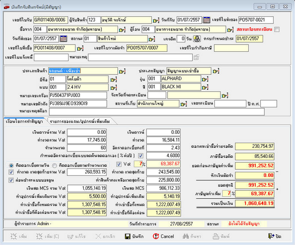The height and width of the screenshot is (245, 295).
Task: Open lookup for จังหวัดที่จดทะเบียน field
Action: (225, 95)
